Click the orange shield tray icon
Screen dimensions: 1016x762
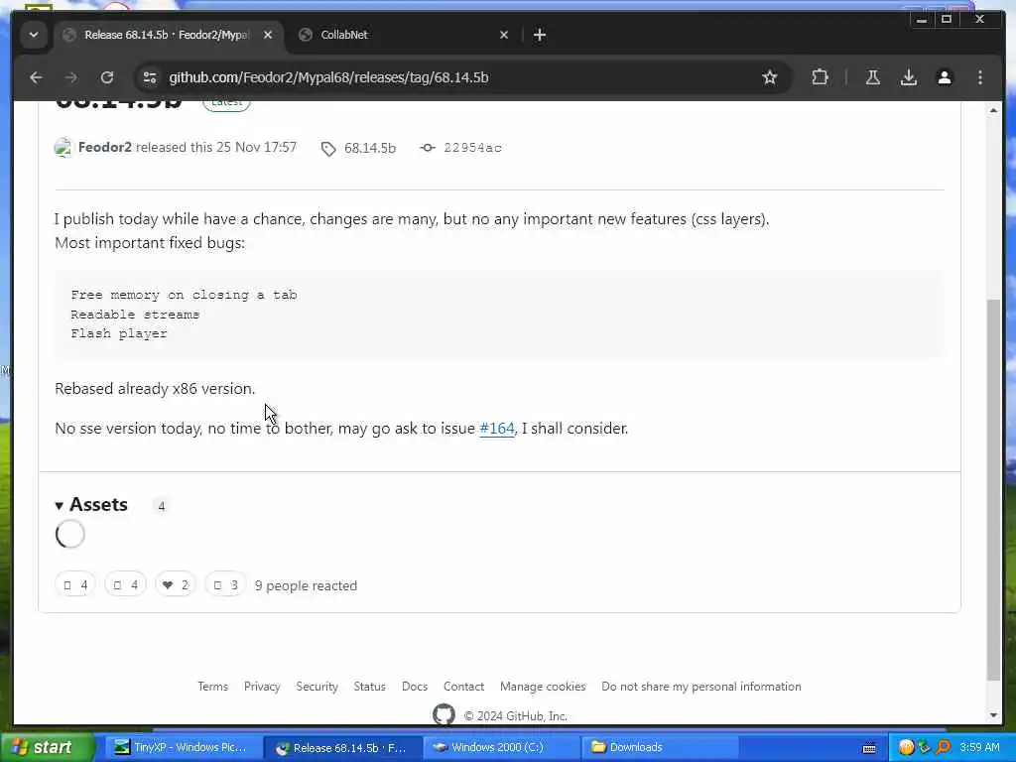pos(907,747)
